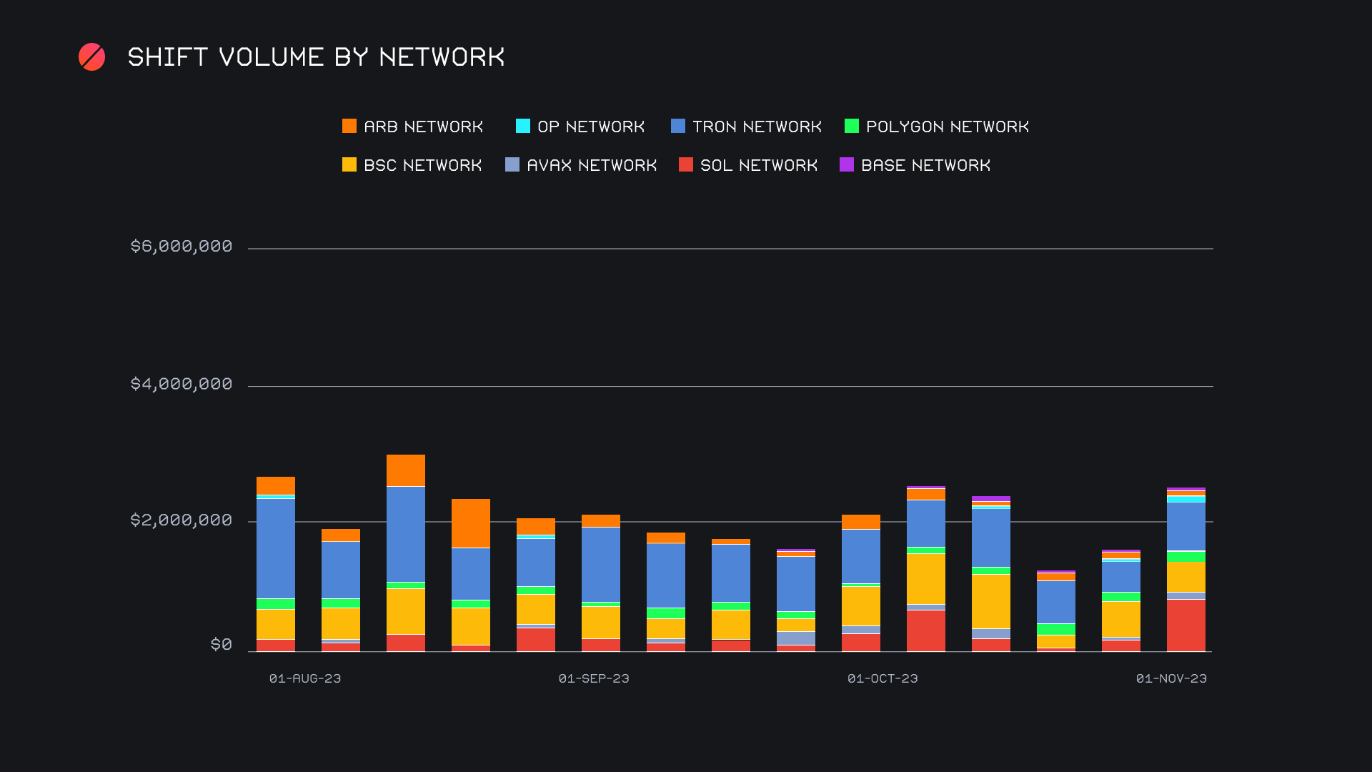
Task: Click the blue TRON Network legend swatch
Action: coord(678,127)
